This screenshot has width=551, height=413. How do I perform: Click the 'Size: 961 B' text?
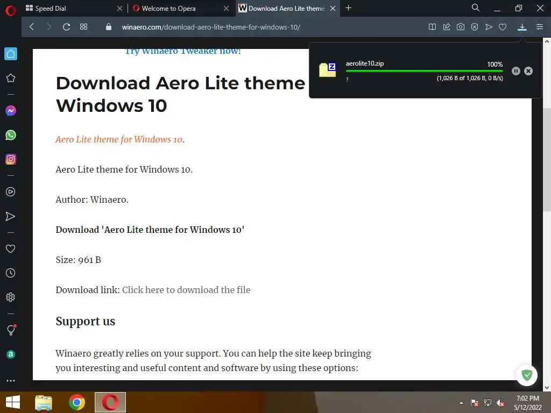(79, 260)
